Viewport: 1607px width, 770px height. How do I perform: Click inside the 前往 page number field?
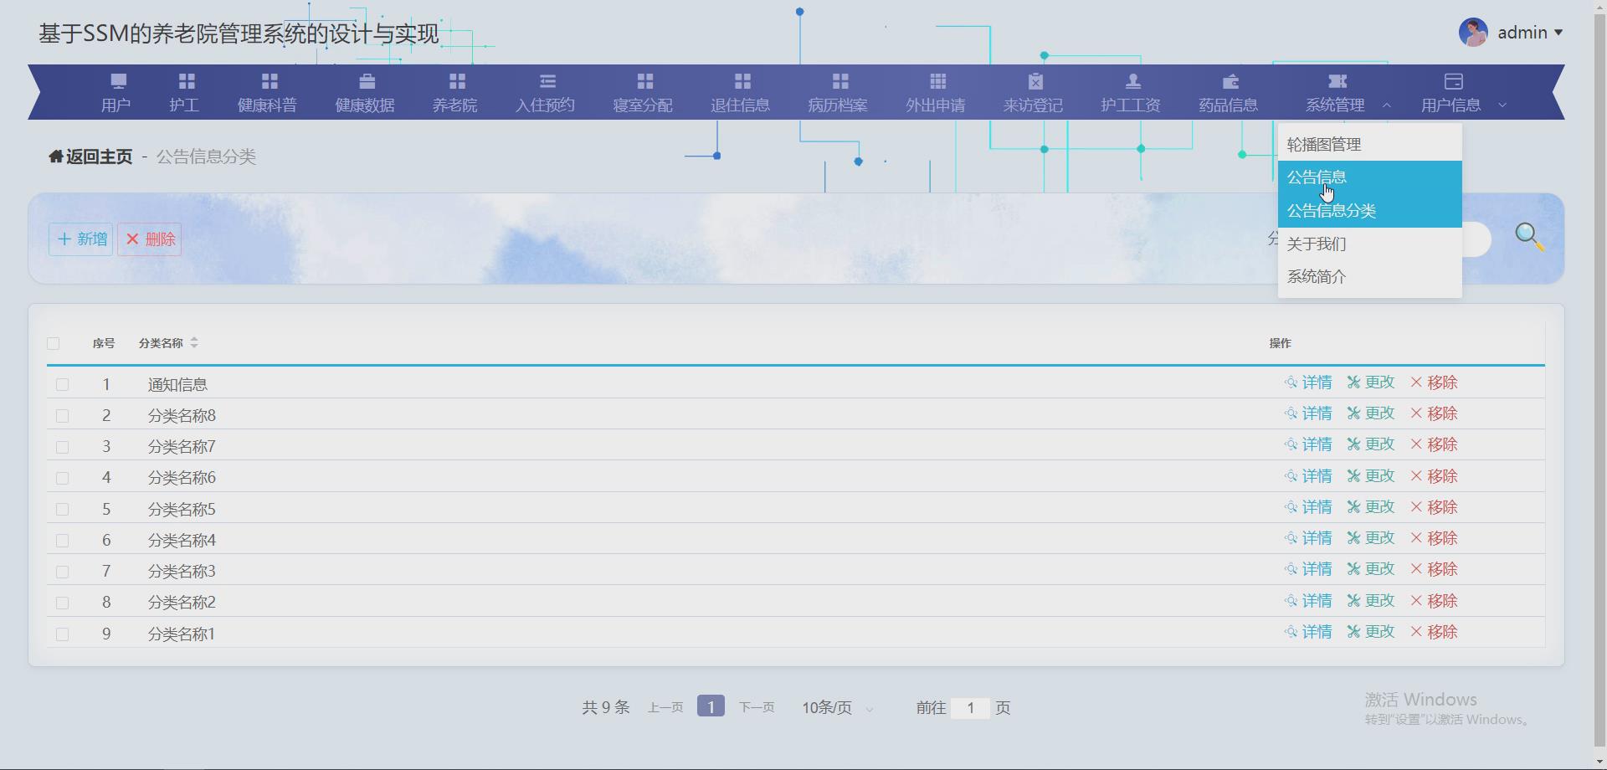(x=971, y=707)
